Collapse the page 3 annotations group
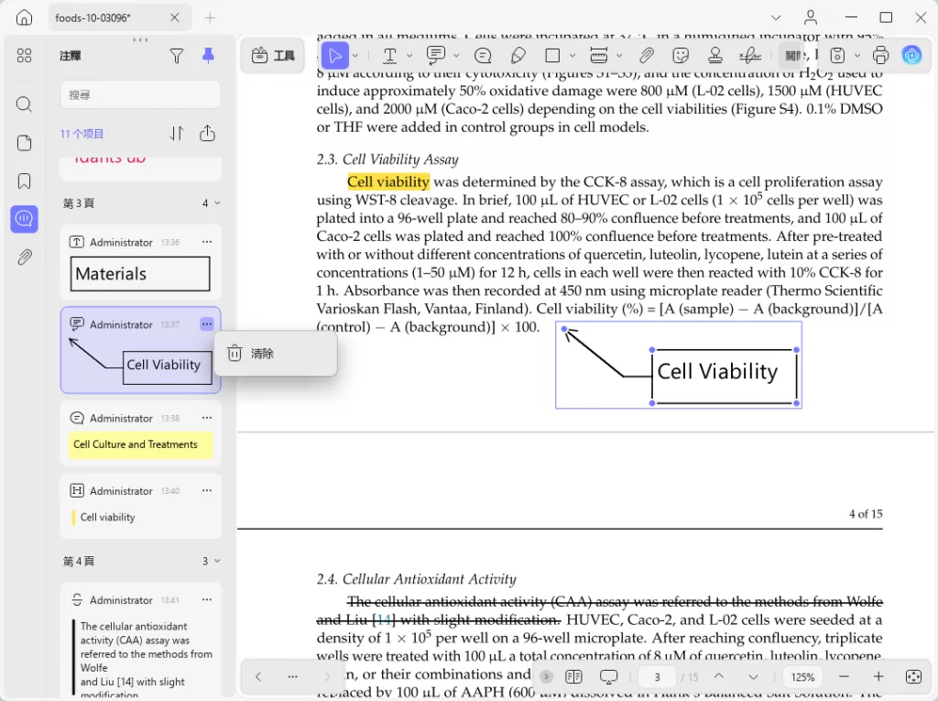The image size is (938, 701). point(217,203)
